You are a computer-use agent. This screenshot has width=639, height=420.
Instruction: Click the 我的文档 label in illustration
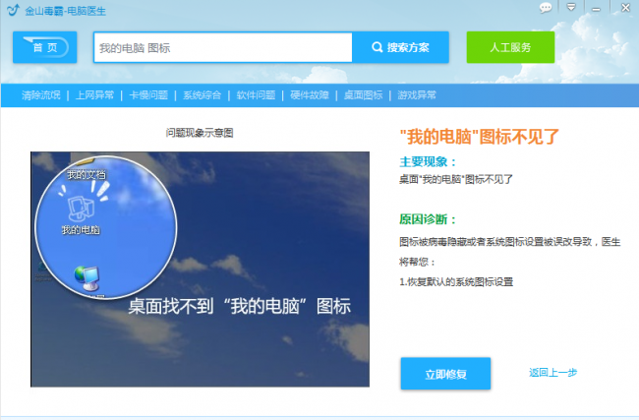[87, 174]
